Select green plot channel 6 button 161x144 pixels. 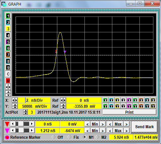8,48
